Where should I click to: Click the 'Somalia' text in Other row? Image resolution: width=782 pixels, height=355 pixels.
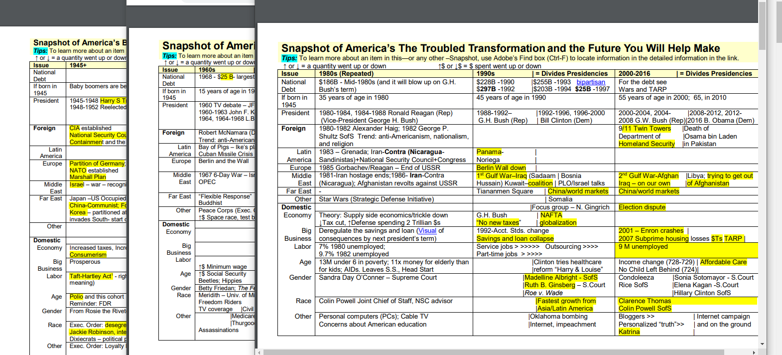(x=560, y=199)
